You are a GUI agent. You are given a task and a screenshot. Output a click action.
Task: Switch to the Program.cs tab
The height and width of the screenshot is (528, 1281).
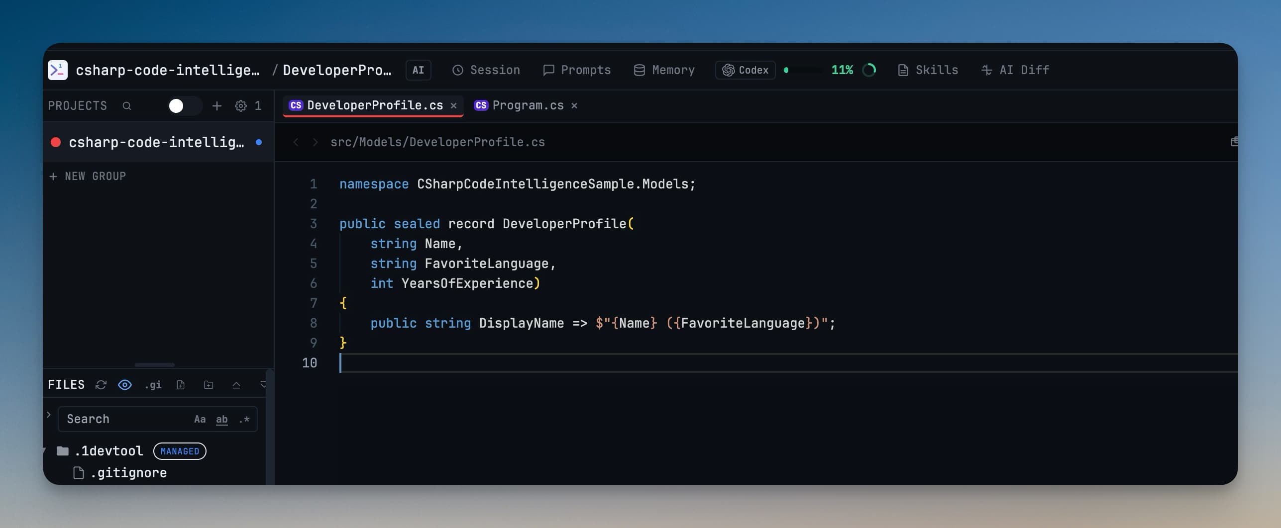[519, 105]
